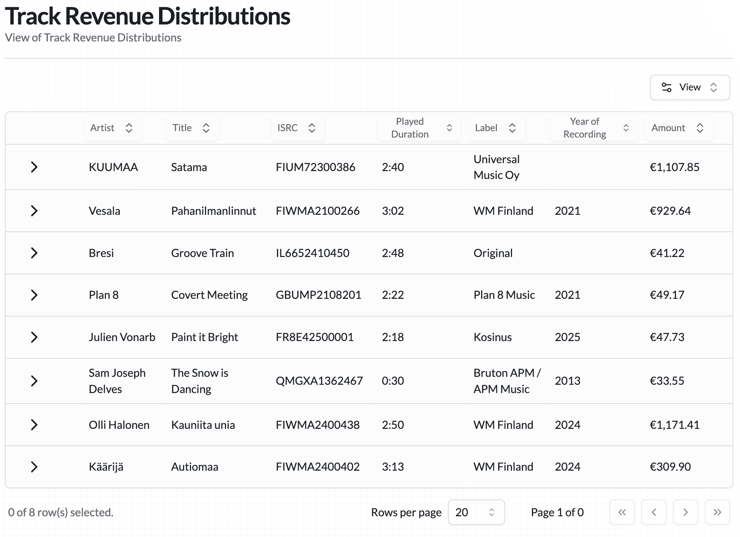Expand the Bresi Groove Train row
Screen dimensions: 740x537
34,253
